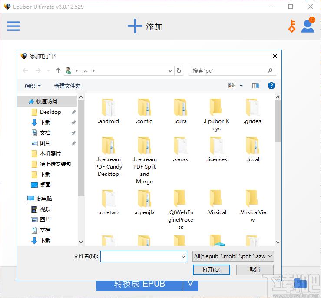This screenshot has width=321, height=298.
Task: Expand the chevron before pc in the path
Action: 76,71
